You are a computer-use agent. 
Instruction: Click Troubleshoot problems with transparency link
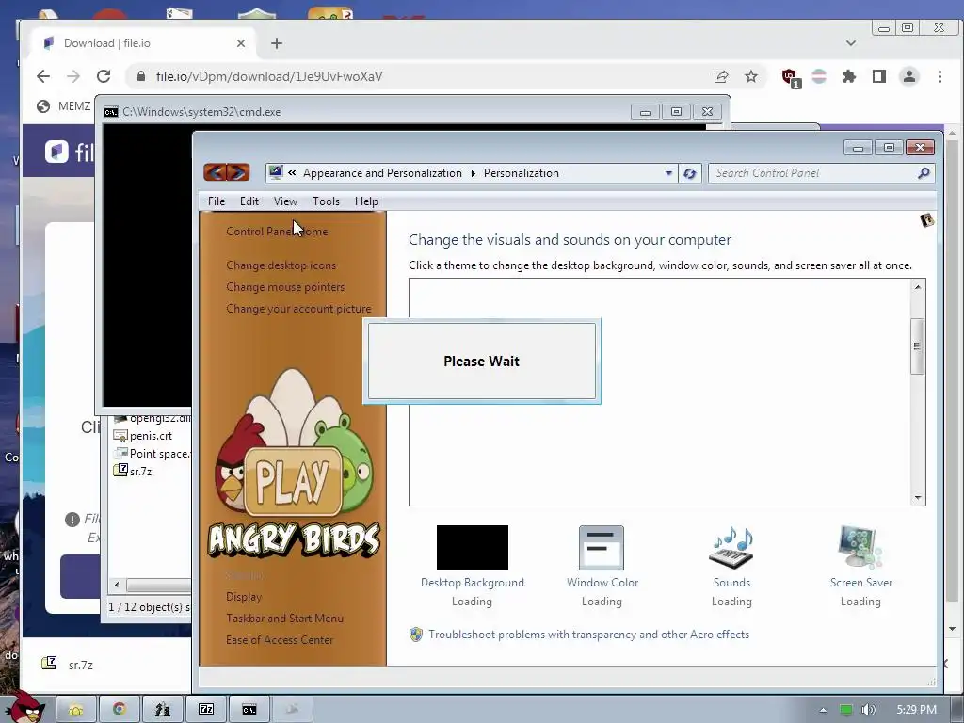coord(589,635)
